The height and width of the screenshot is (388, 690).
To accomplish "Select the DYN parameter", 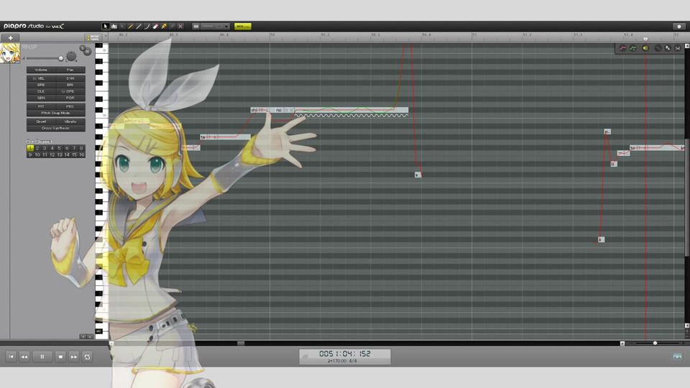I will 70,78.
